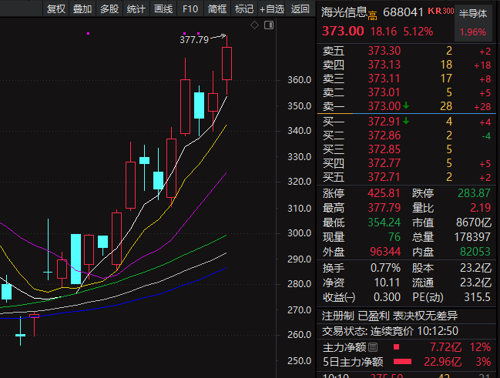The image size is (500, 378).
Task: Select the 买三 price 372.85
Action: (384, 149)
